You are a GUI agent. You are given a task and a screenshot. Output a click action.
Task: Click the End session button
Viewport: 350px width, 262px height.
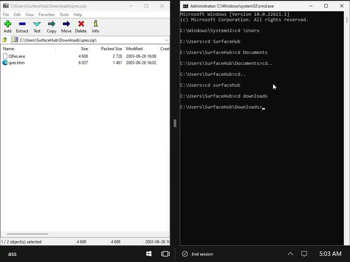[198, 254]
